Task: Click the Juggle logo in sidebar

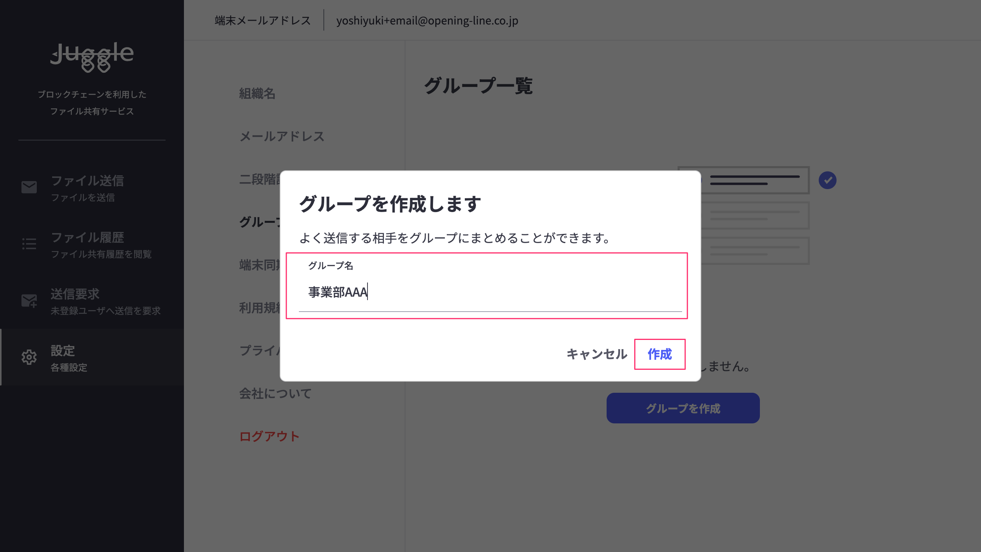Action: pyautogui.click(x=92, y=57)
